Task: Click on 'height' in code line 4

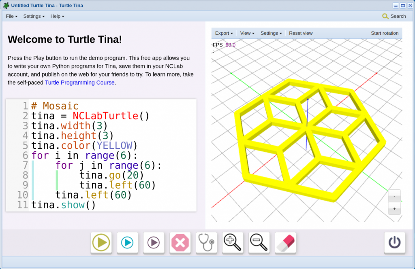Action: (79, 136)
